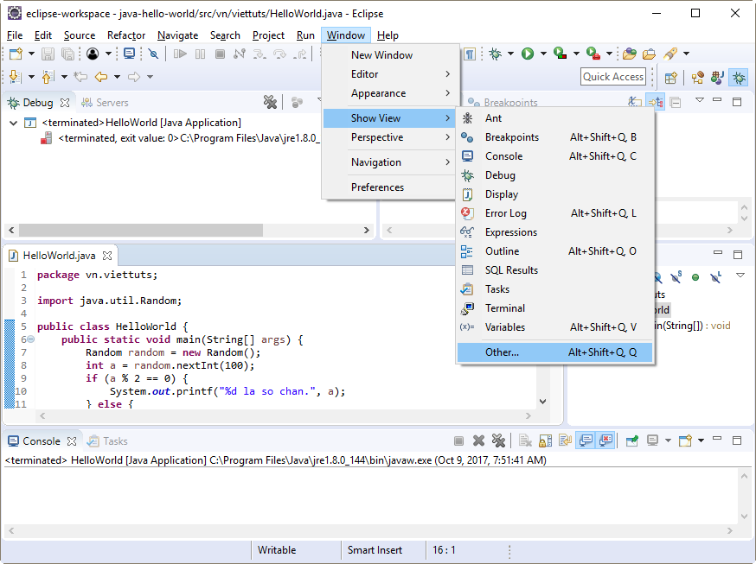Click Pin Console icon
The height and width of the screenshot is (564, 756).
pyautogui.click(x=631, y=440)
